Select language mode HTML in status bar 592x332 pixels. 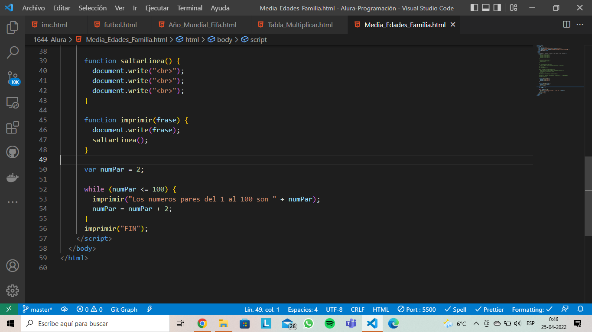coord(381,309)
